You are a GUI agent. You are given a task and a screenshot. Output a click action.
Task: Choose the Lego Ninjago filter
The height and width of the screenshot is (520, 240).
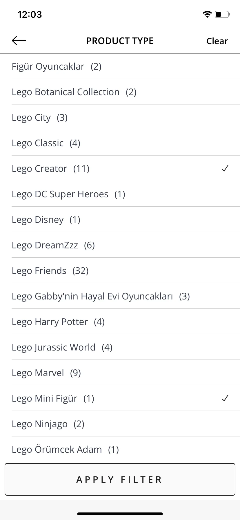[126, 424]
